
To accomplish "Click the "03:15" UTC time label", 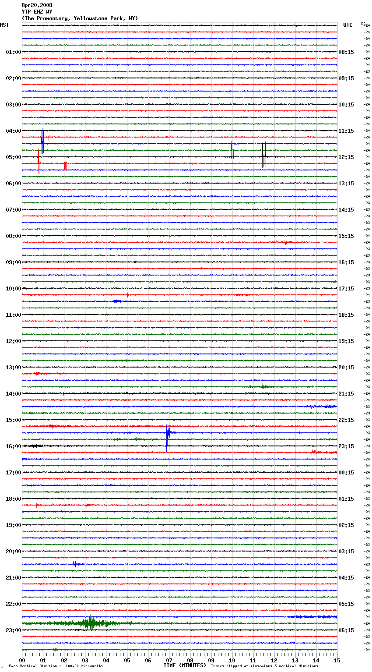I will tap(346, 552).
